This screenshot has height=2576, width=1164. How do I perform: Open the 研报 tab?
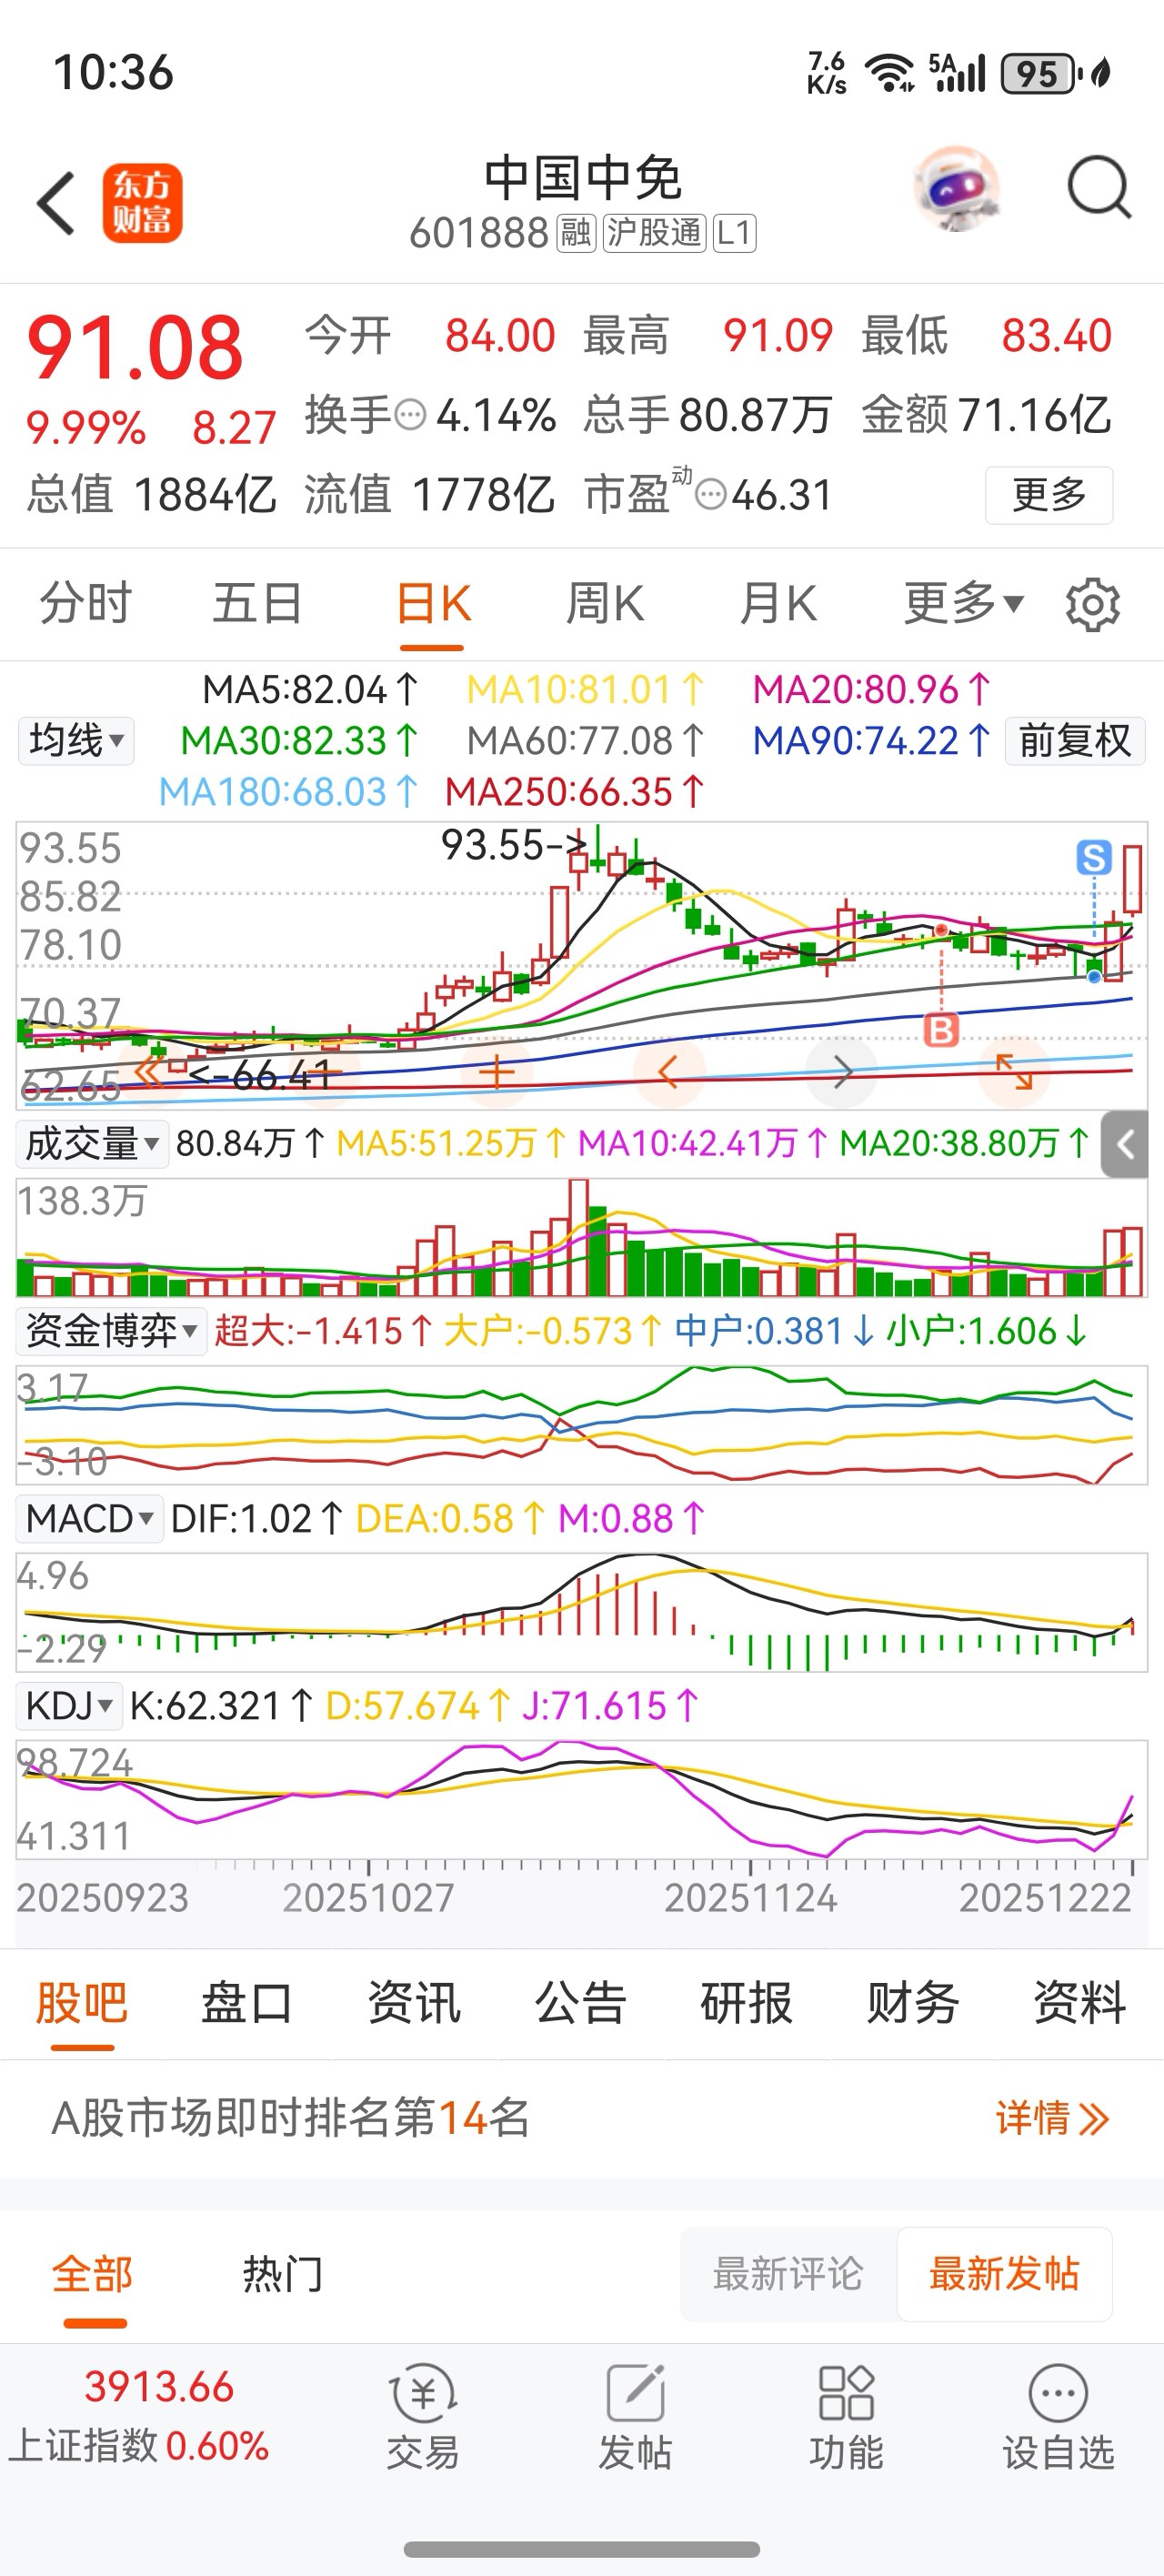click(x=746, y=2003)
